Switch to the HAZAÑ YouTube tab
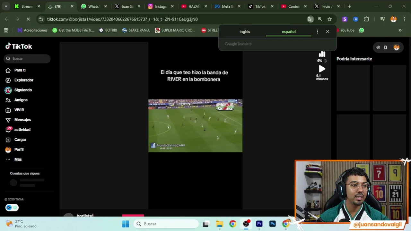The width and height of the screenshot is (411, 231). [194, 6]
